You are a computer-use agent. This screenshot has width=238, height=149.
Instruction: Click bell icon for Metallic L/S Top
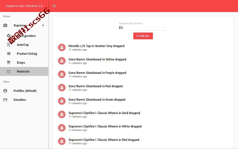tap(62, 47)
